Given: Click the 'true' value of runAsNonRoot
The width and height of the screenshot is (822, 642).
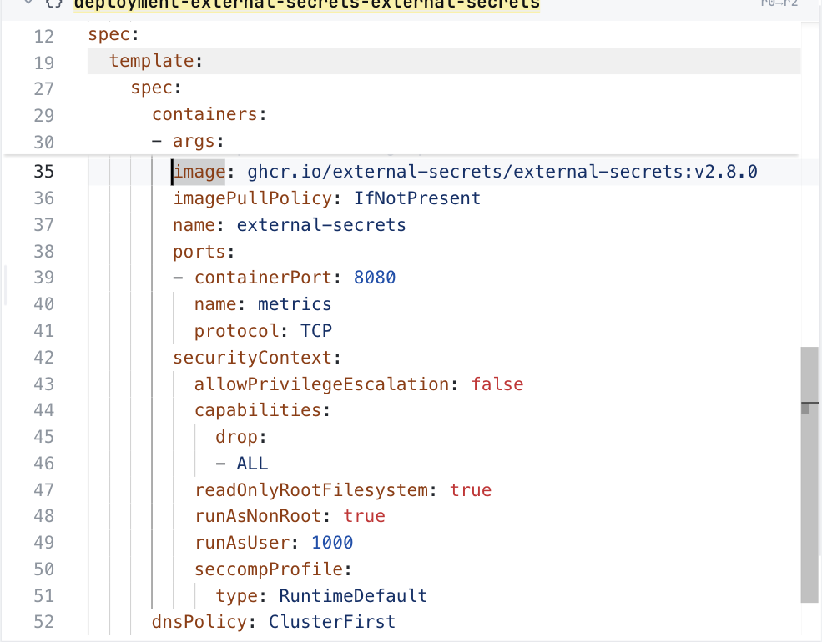Looking at the screenshot, I should point(364,516).
